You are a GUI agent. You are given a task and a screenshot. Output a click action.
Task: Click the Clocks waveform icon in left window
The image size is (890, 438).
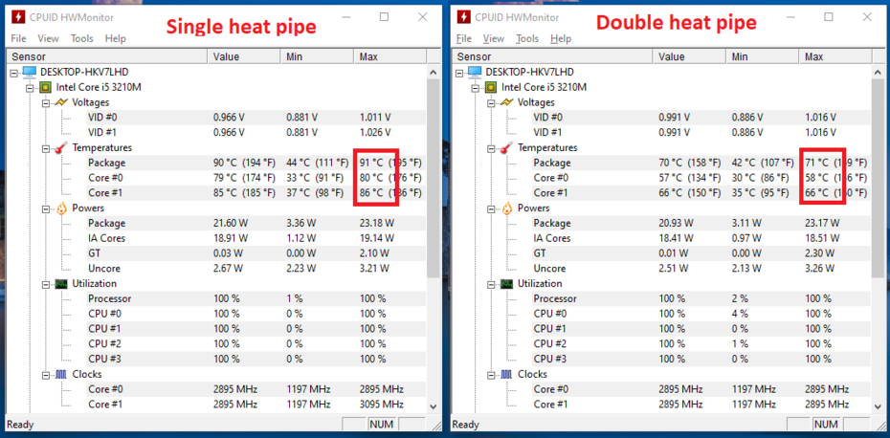(60, 375)
